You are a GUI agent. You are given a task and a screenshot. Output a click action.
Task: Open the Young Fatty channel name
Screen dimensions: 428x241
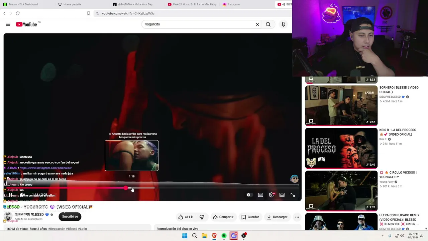[386, 182]
